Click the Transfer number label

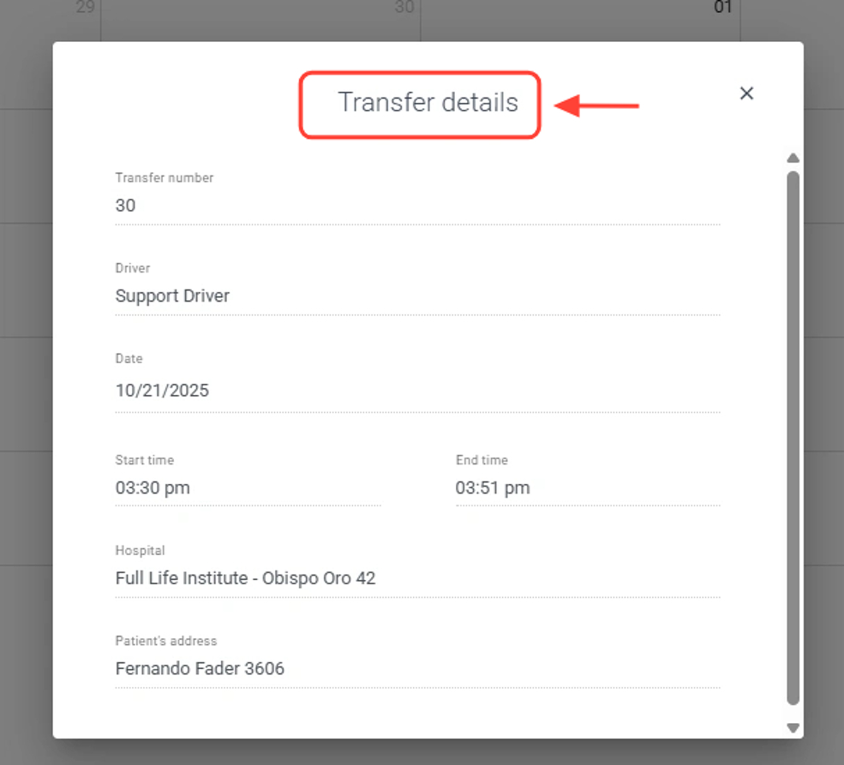pyautogui.click(x=165, y=178)
